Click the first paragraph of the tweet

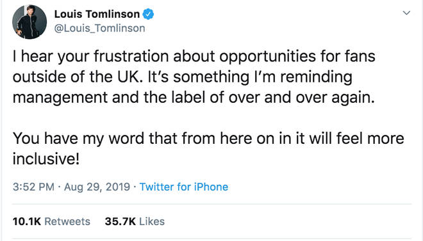click(194, 77)
